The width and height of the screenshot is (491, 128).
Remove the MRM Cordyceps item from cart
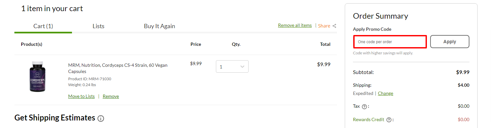111,96
